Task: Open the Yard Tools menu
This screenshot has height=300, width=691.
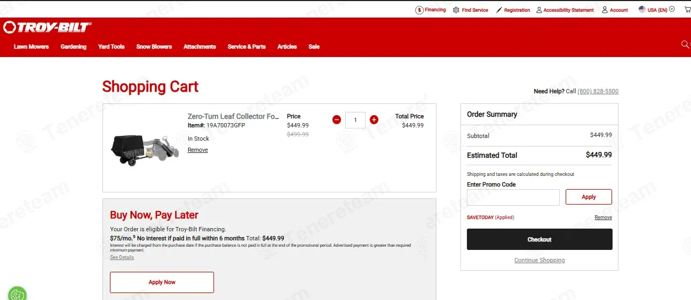Action: click(x=111, y=47)
